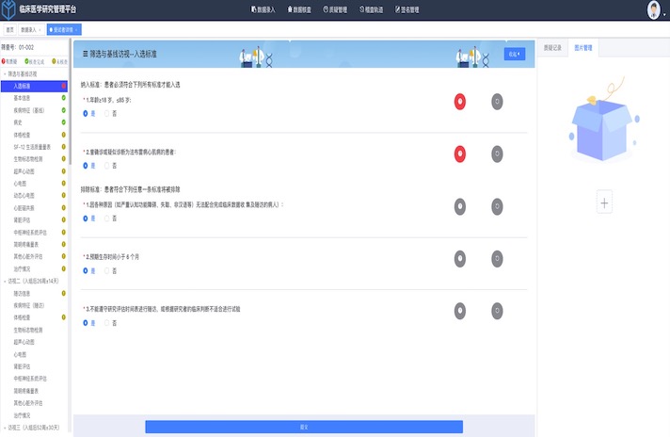Select 否 for age criterion

click(107, 114)
